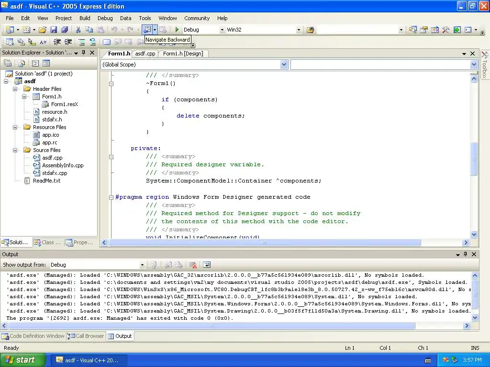Select AssemblyInfo.cpp in Solution Explorer

point(63,165)
